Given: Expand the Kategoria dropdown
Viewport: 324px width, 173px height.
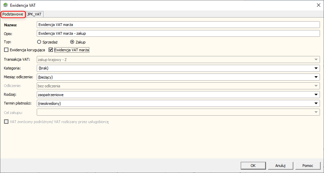Looking at the screenshot, I should 316,68.
